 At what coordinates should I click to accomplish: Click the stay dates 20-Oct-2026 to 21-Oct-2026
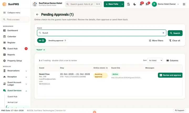pyautogui.click(x=75, y=74)
